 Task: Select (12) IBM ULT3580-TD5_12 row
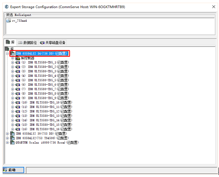click(47, 111)
